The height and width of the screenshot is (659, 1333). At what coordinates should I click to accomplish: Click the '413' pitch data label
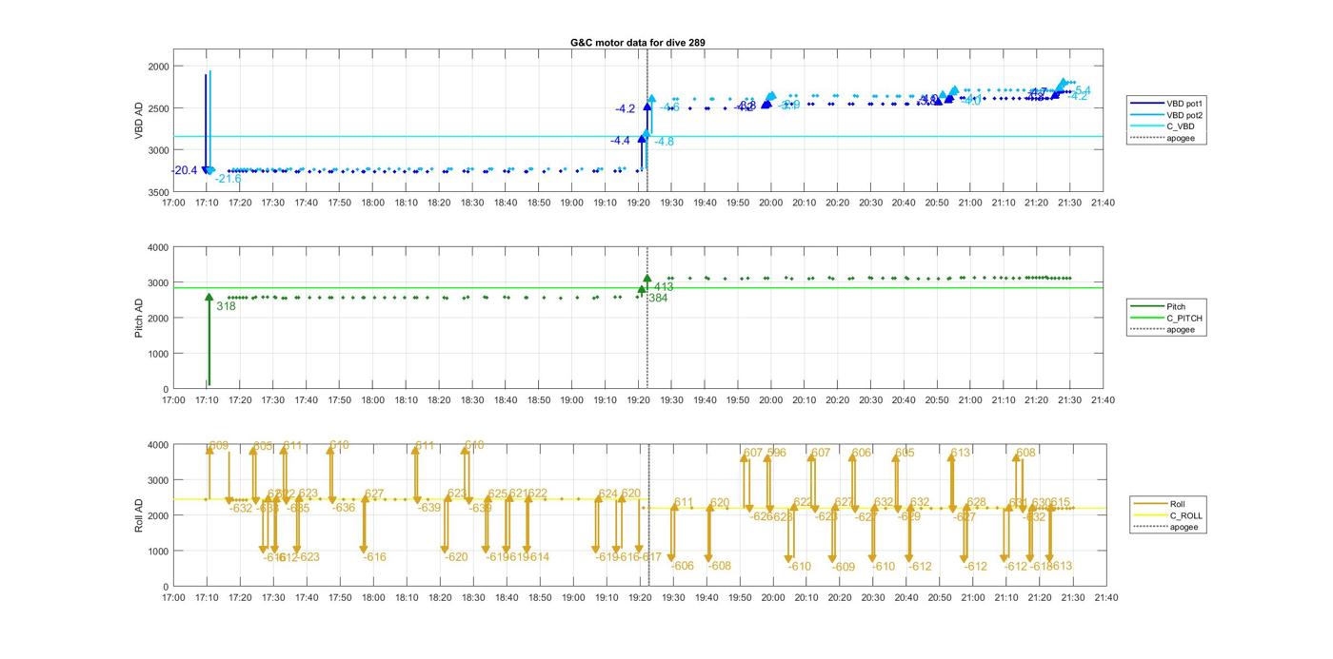click(x=664, y=286)
